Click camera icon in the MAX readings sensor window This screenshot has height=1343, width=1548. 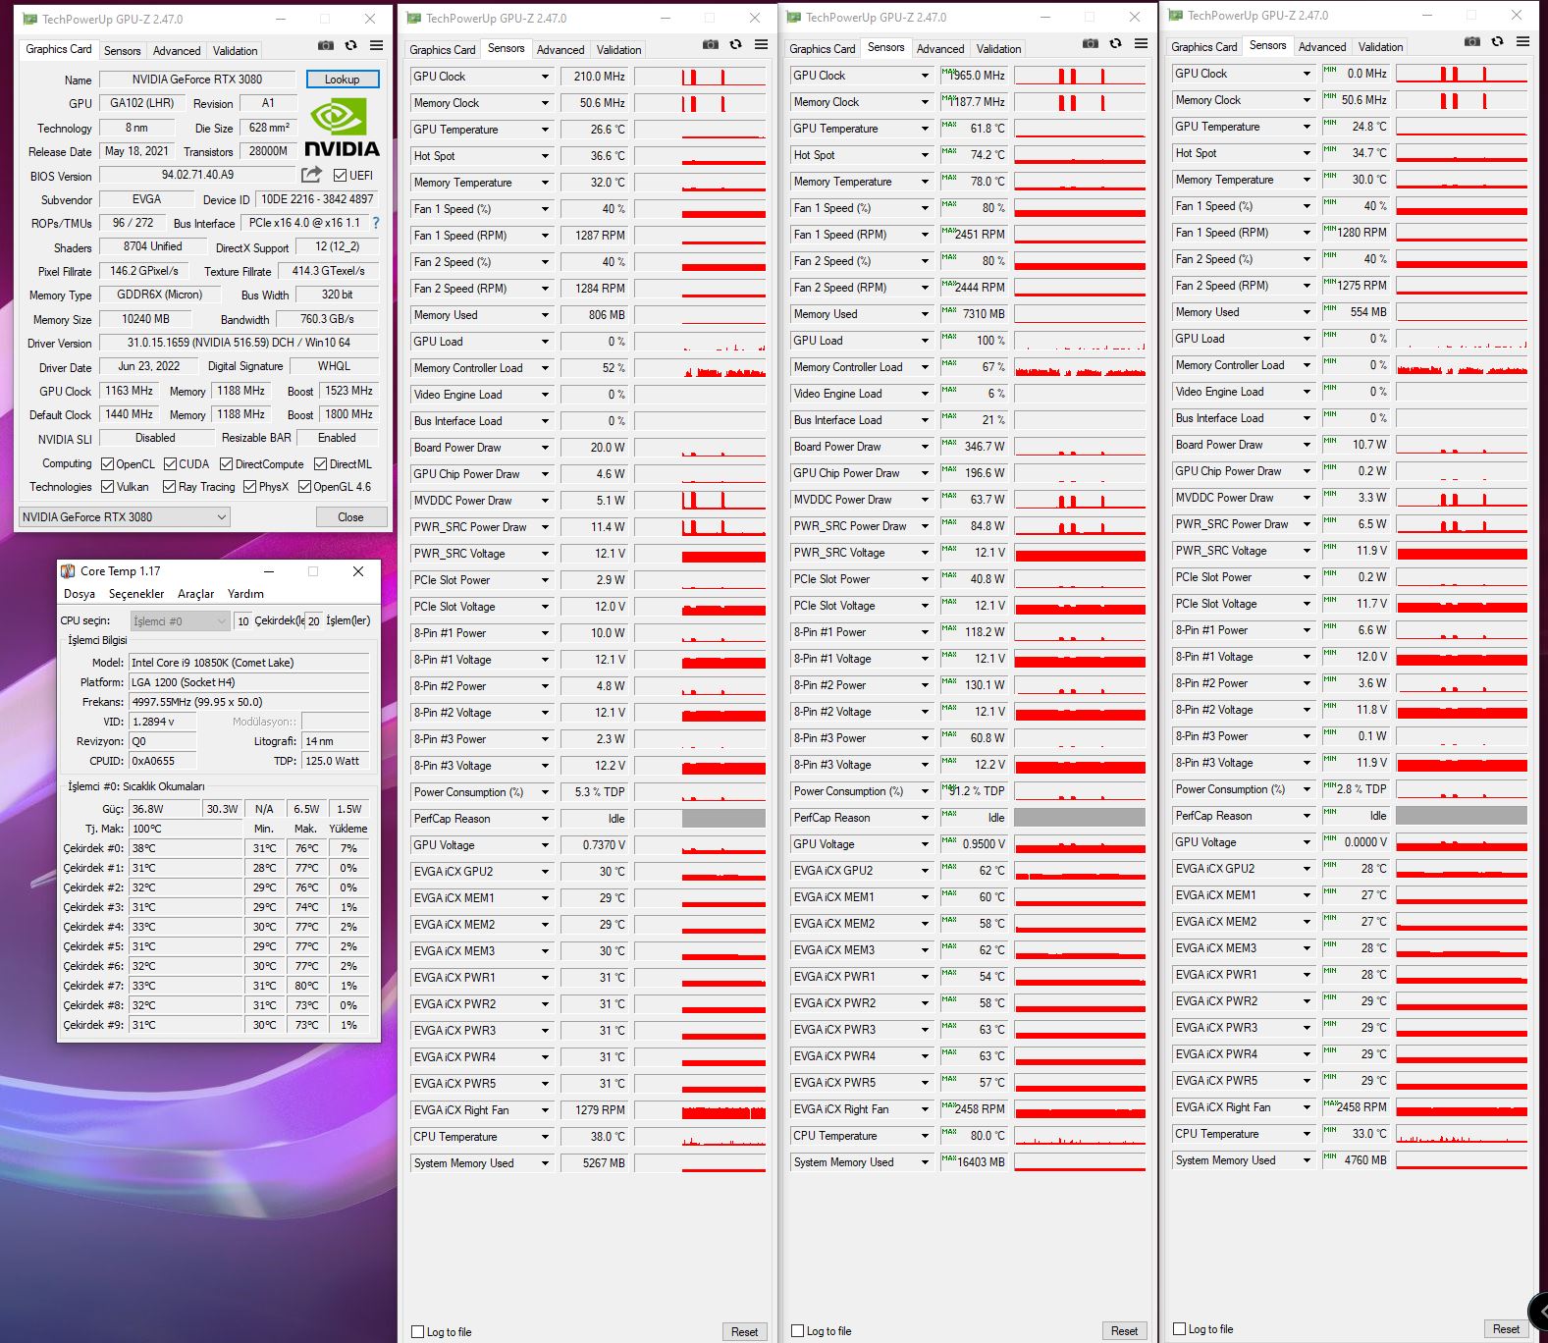[x=1091, y=43]
